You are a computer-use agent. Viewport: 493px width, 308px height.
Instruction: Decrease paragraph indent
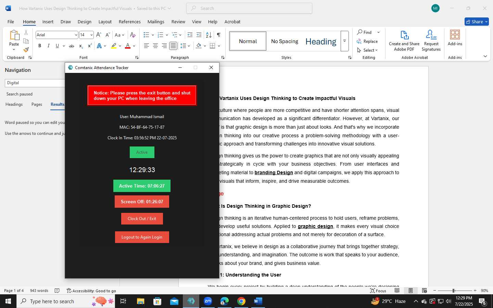(x=190, y=35)
